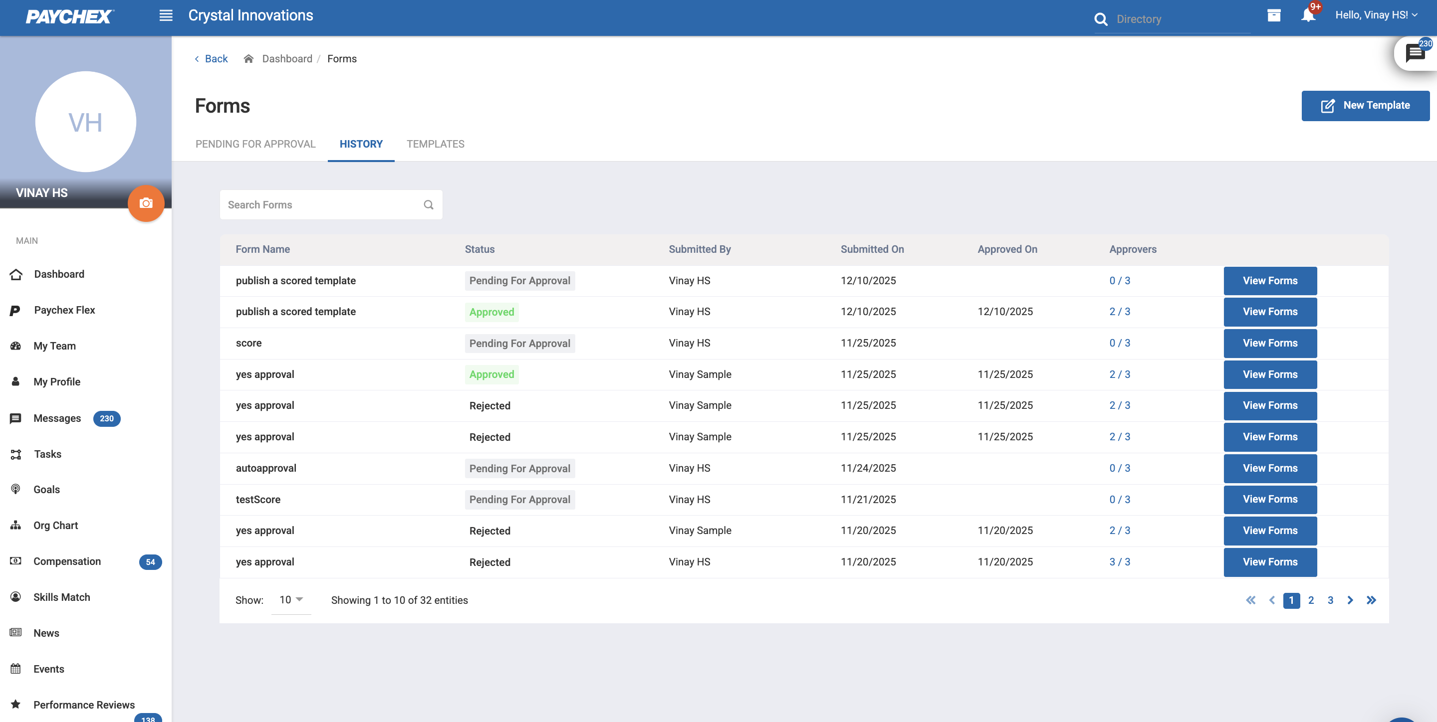Image resolution: width=1437 pixels, height=722 pixels.
Task: Click the New Template button
Action: (x=1365, y=105)
